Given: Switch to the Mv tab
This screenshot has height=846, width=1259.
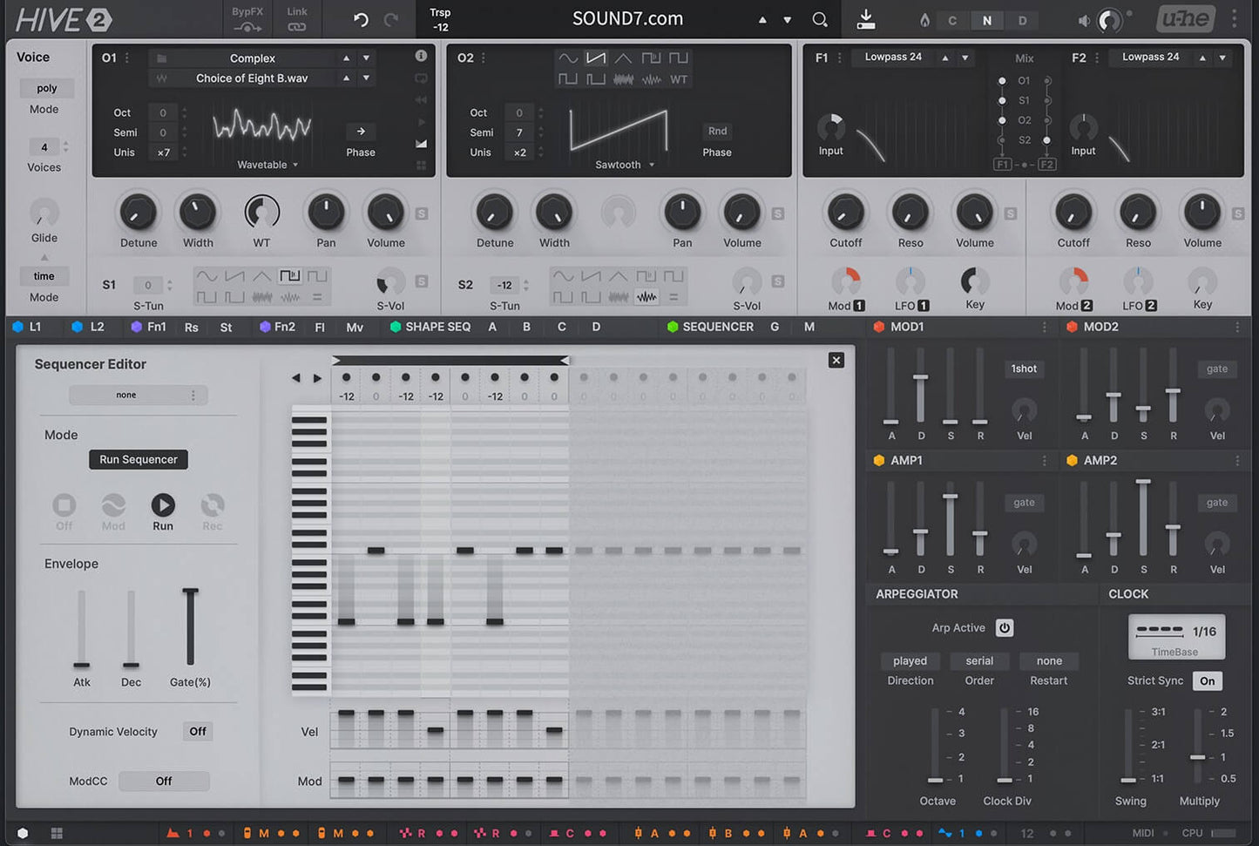Looking at the screenshot, I should (x=355, y=328).
